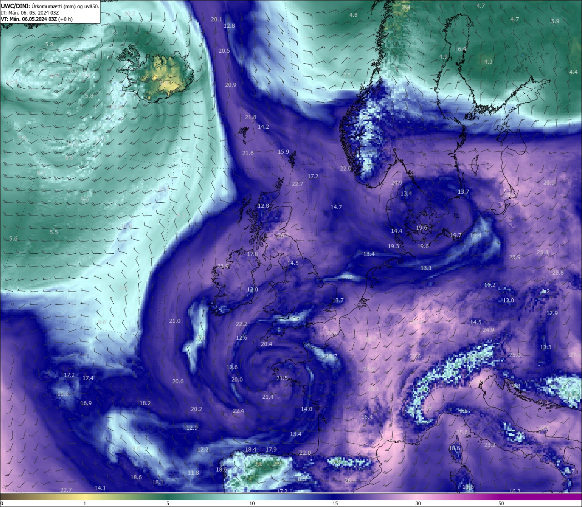582x507 pixels.
Task: Pick the 21.6 value label
Action: coord(248,153)
